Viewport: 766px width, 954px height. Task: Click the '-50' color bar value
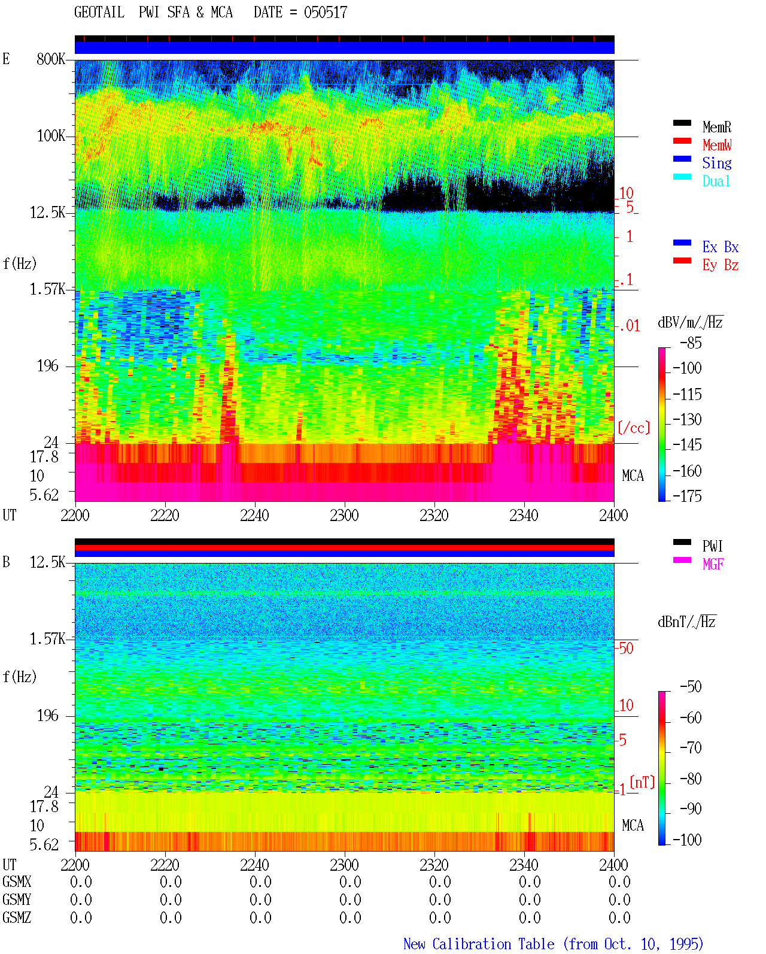pos(691,687)
